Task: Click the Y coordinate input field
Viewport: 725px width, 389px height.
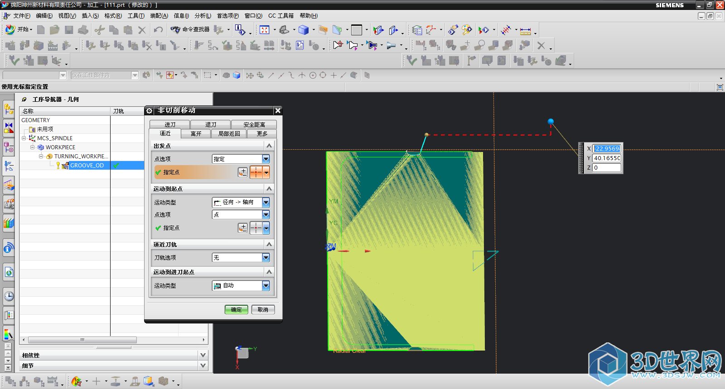Action: click(606, 158)
